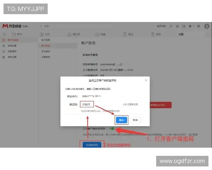Click the pencil compose icon in the header
Viewport: 212px width, 170px height.
click(x=171, y=26)
